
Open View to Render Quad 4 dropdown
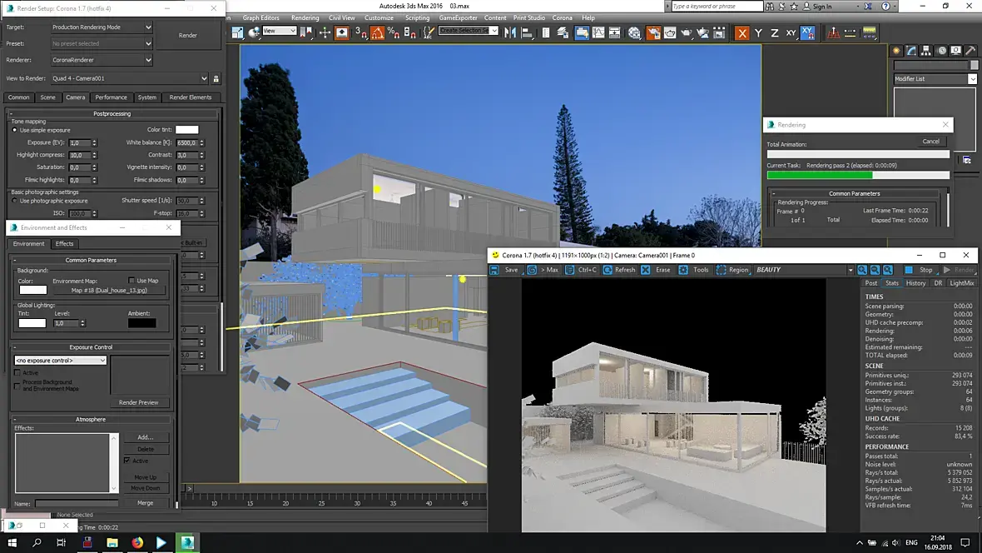(130, 79)
